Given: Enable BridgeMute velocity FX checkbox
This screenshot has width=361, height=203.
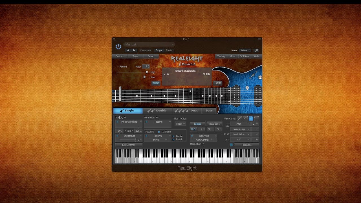Looking at the screenshot, I should (117, 136).
